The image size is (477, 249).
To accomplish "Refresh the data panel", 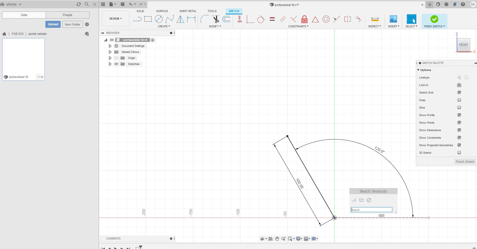I will (79, 4).
